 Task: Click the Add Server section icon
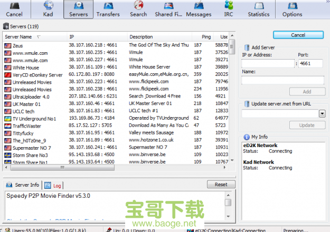click(x=247, y=47)
